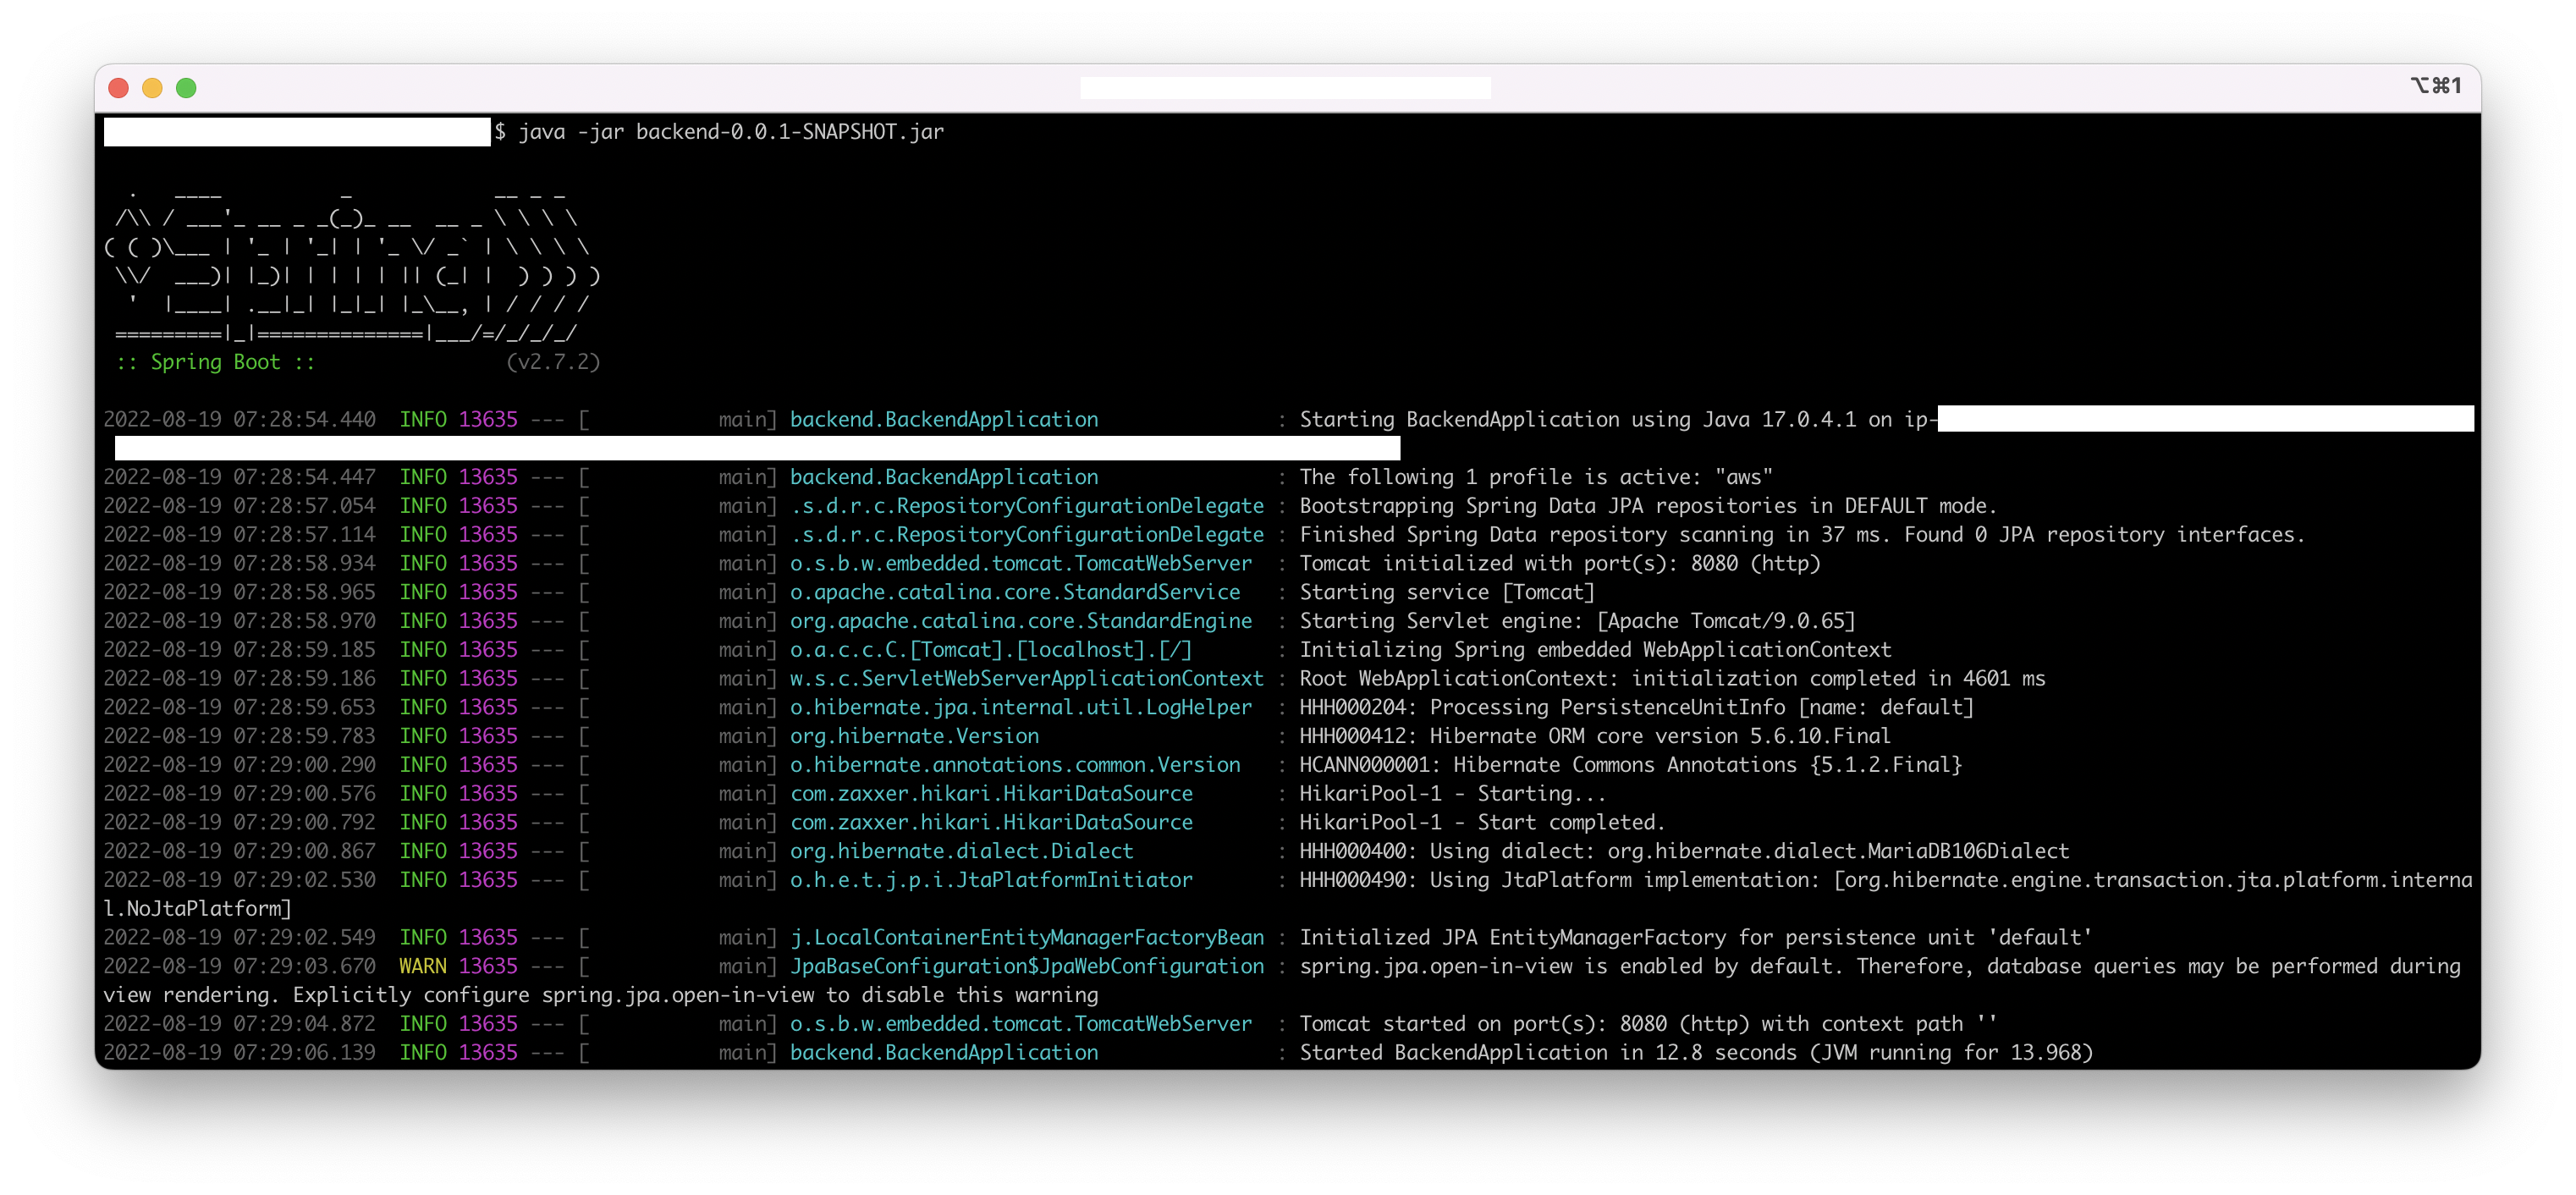Click the green zoom window button

pyautogui.click(x=186, y=88)
